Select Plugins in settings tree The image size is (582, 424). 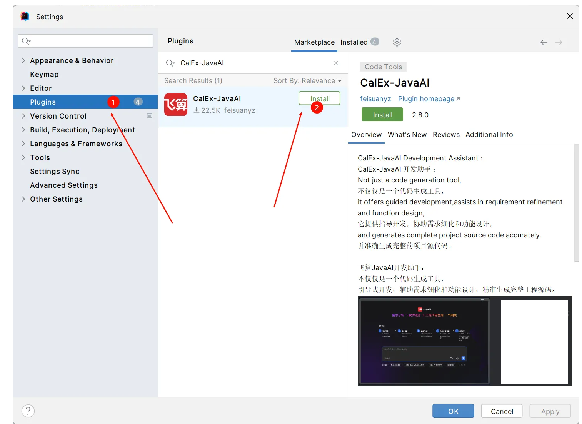pos(85,102)
